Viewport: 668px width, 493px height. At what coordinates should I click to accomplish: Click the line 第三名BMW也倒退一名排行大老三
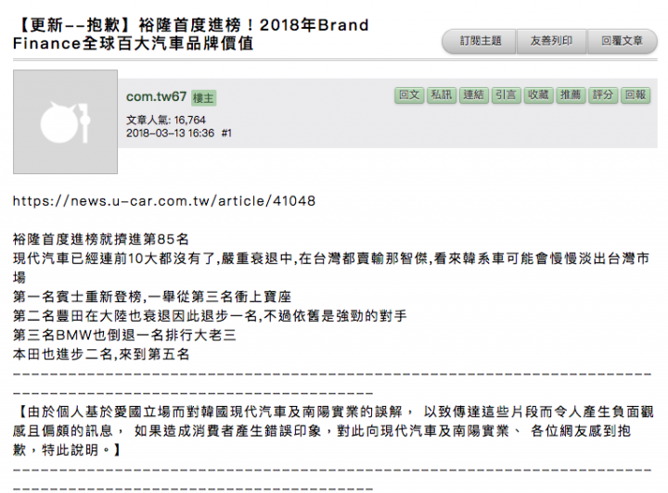point(124,335)
